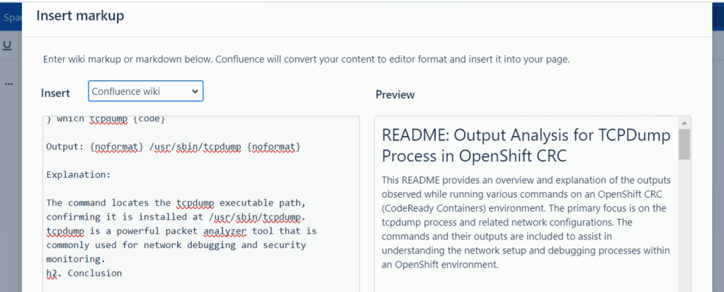This screenshot has height=292, width=724.
Task: Click the 'Output: {noformat}' line in the editor
Action: pyautogui.click(x=173, y=147)
